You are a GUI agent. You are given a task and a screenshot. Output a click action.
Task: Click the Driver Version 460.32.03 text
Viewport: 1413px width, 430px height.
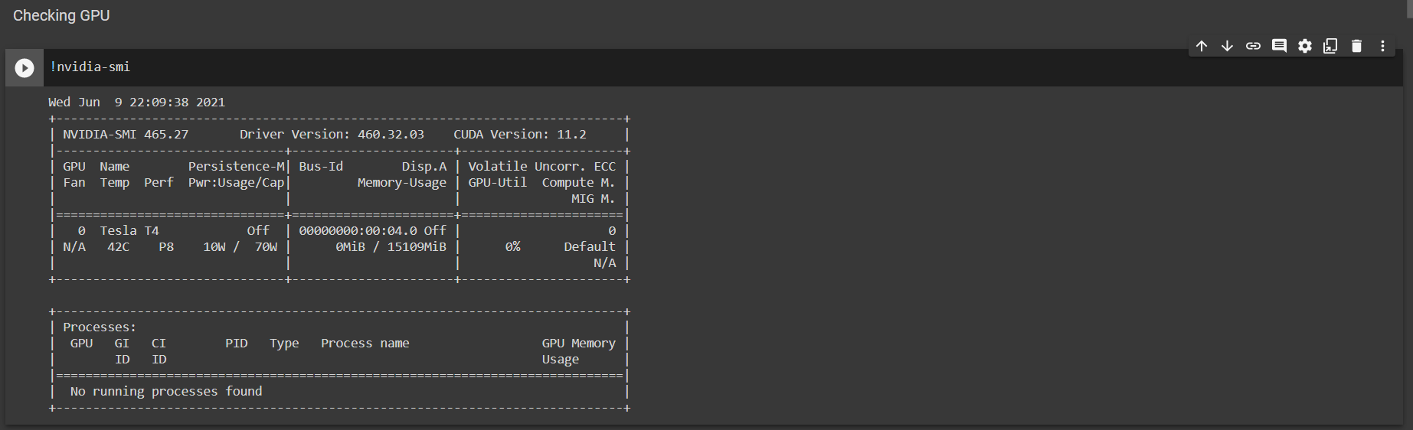pyautogui.click(x=332, y=135)
